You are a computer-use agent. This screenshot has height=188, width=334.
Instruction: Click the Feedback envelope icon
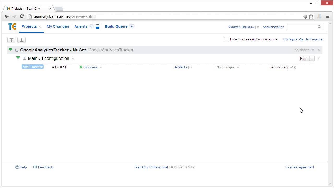[x=35, y=167]
